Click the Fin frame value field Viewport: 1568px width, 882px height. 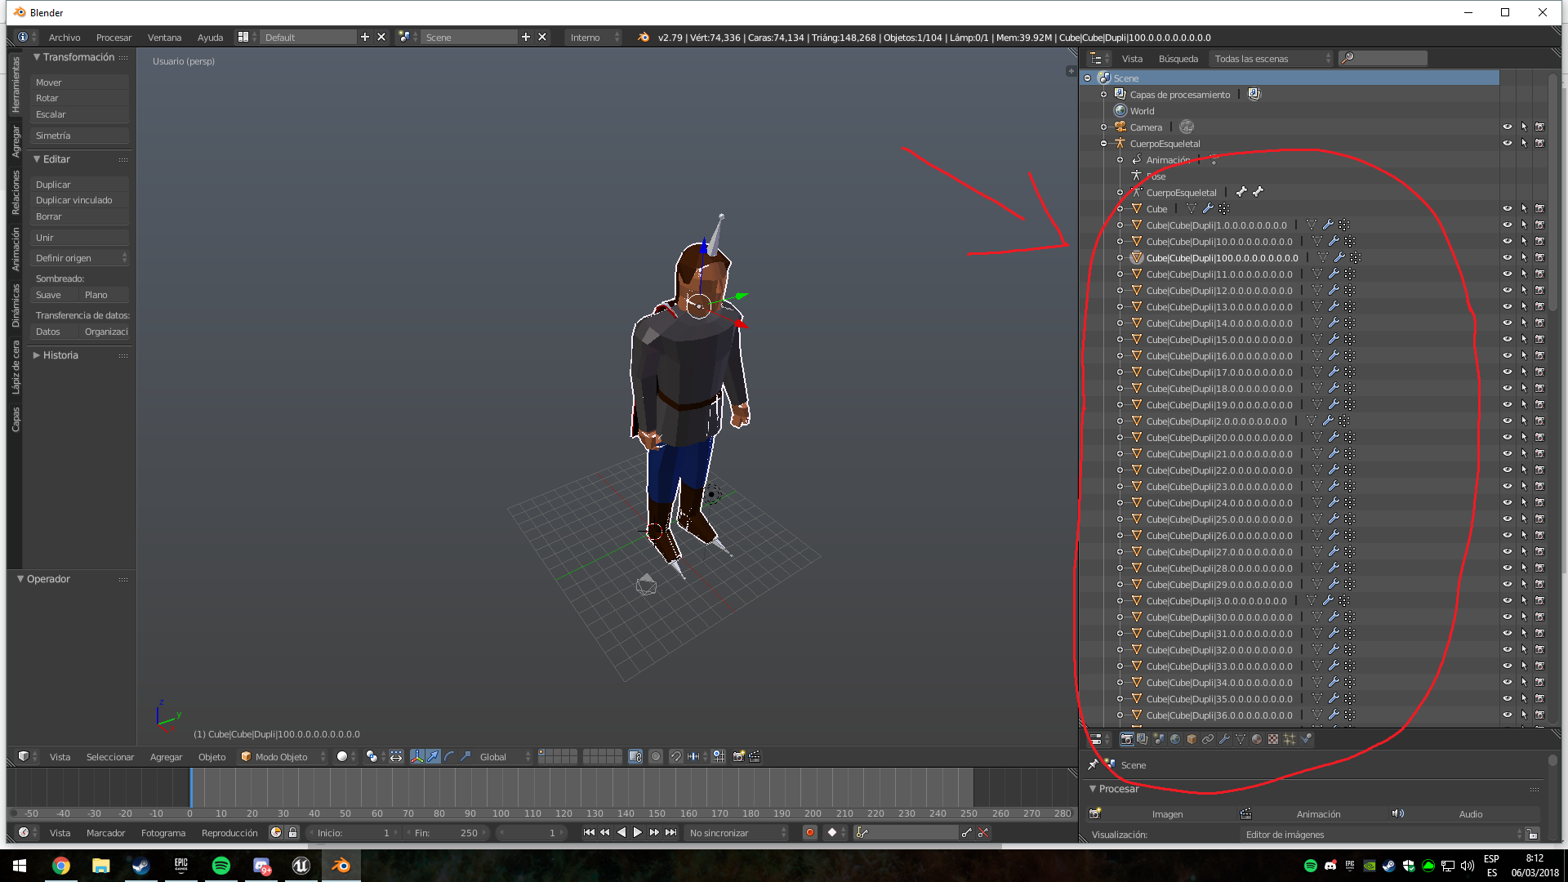[x=448, y=832]
